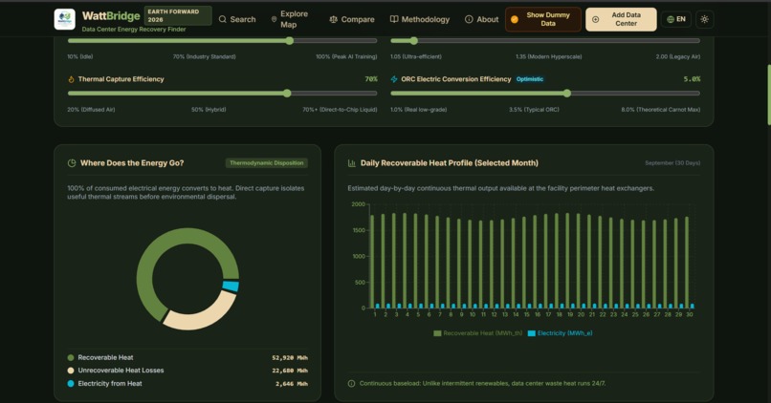Click the lightning bolt icon beside ORC Electric Conversion
The height and width of the screenshot is (403, 771).
394,79
